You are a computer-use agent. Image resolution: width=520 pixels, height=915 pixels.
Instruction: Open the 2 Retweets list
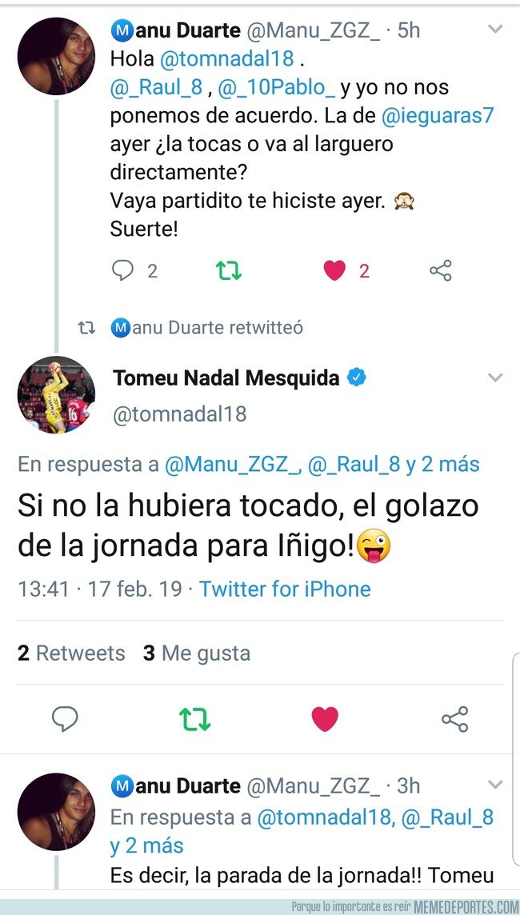[x=71, y=653]
